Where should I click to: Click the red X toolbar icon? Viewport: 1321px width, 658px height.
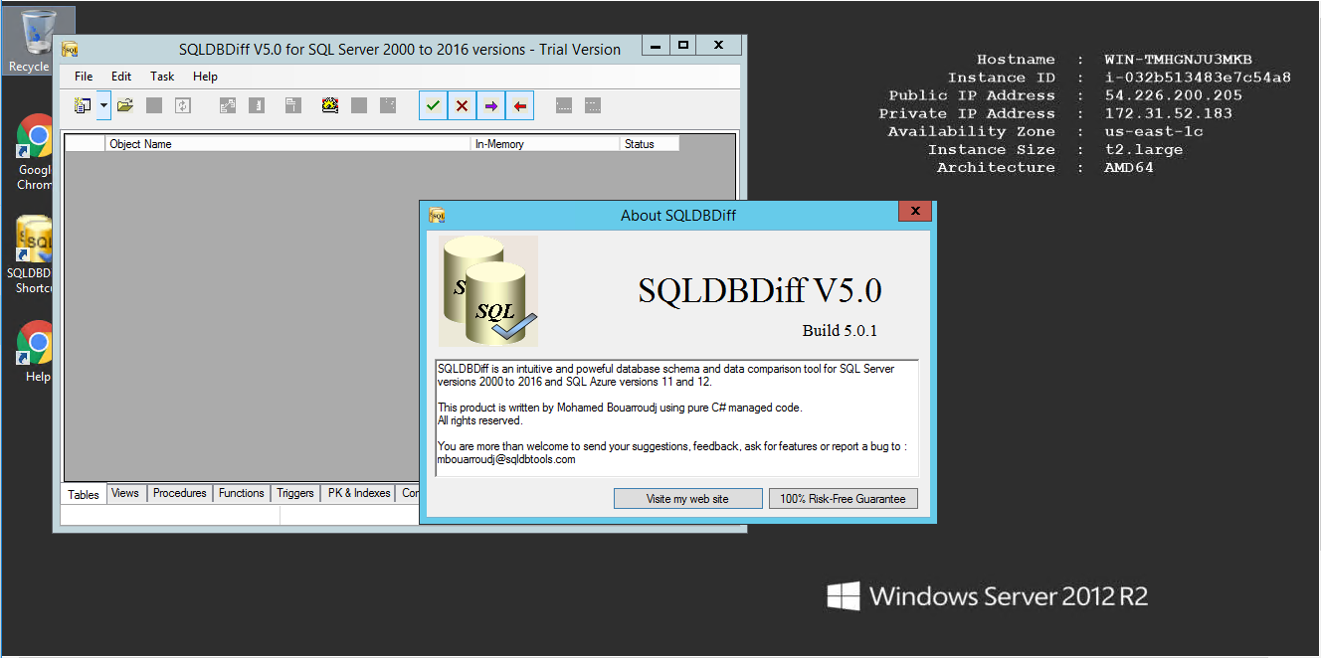click(461, 104)
